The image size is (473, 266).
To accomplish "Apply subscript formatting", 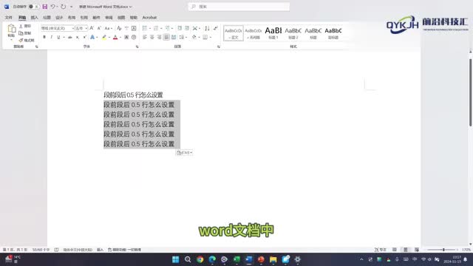I will pos(78,38).
